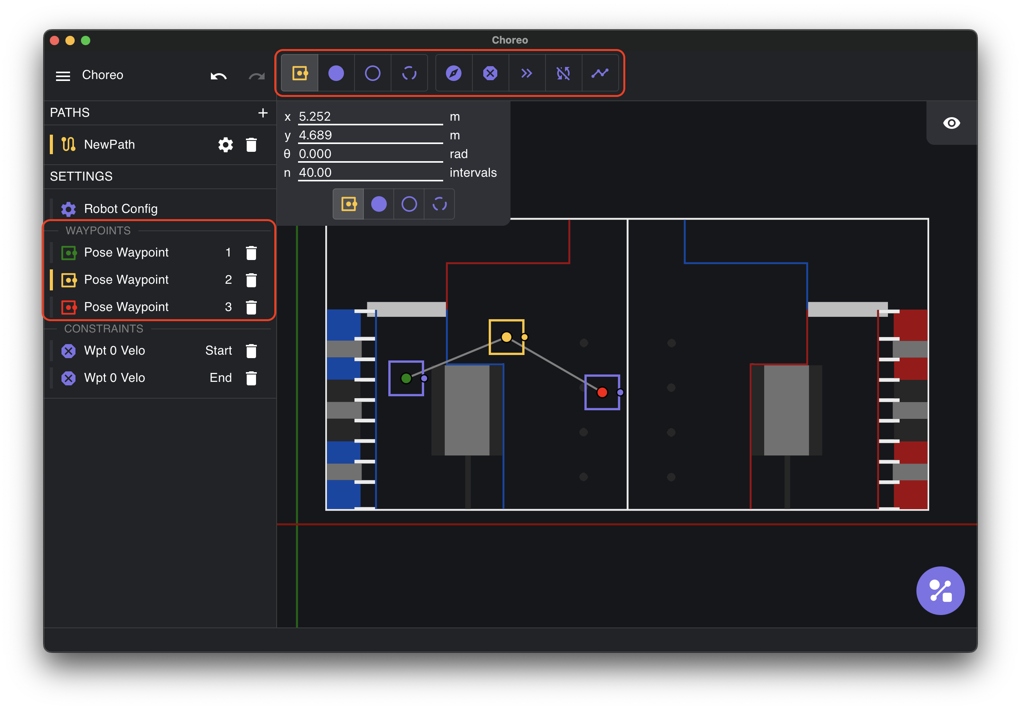
Task: Select the Empty Waypoint hollow circle tool
Action: pyautogui.click(x=372, y=73)
